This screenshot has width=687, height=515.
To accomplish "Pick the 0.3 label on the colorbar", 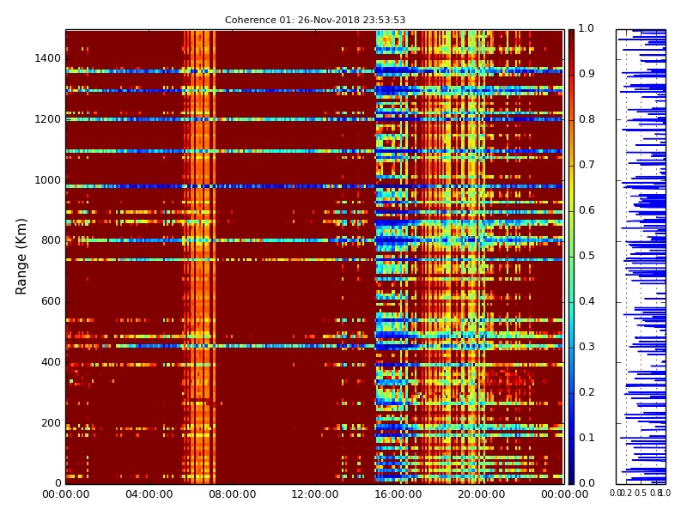I will (587, 347).
